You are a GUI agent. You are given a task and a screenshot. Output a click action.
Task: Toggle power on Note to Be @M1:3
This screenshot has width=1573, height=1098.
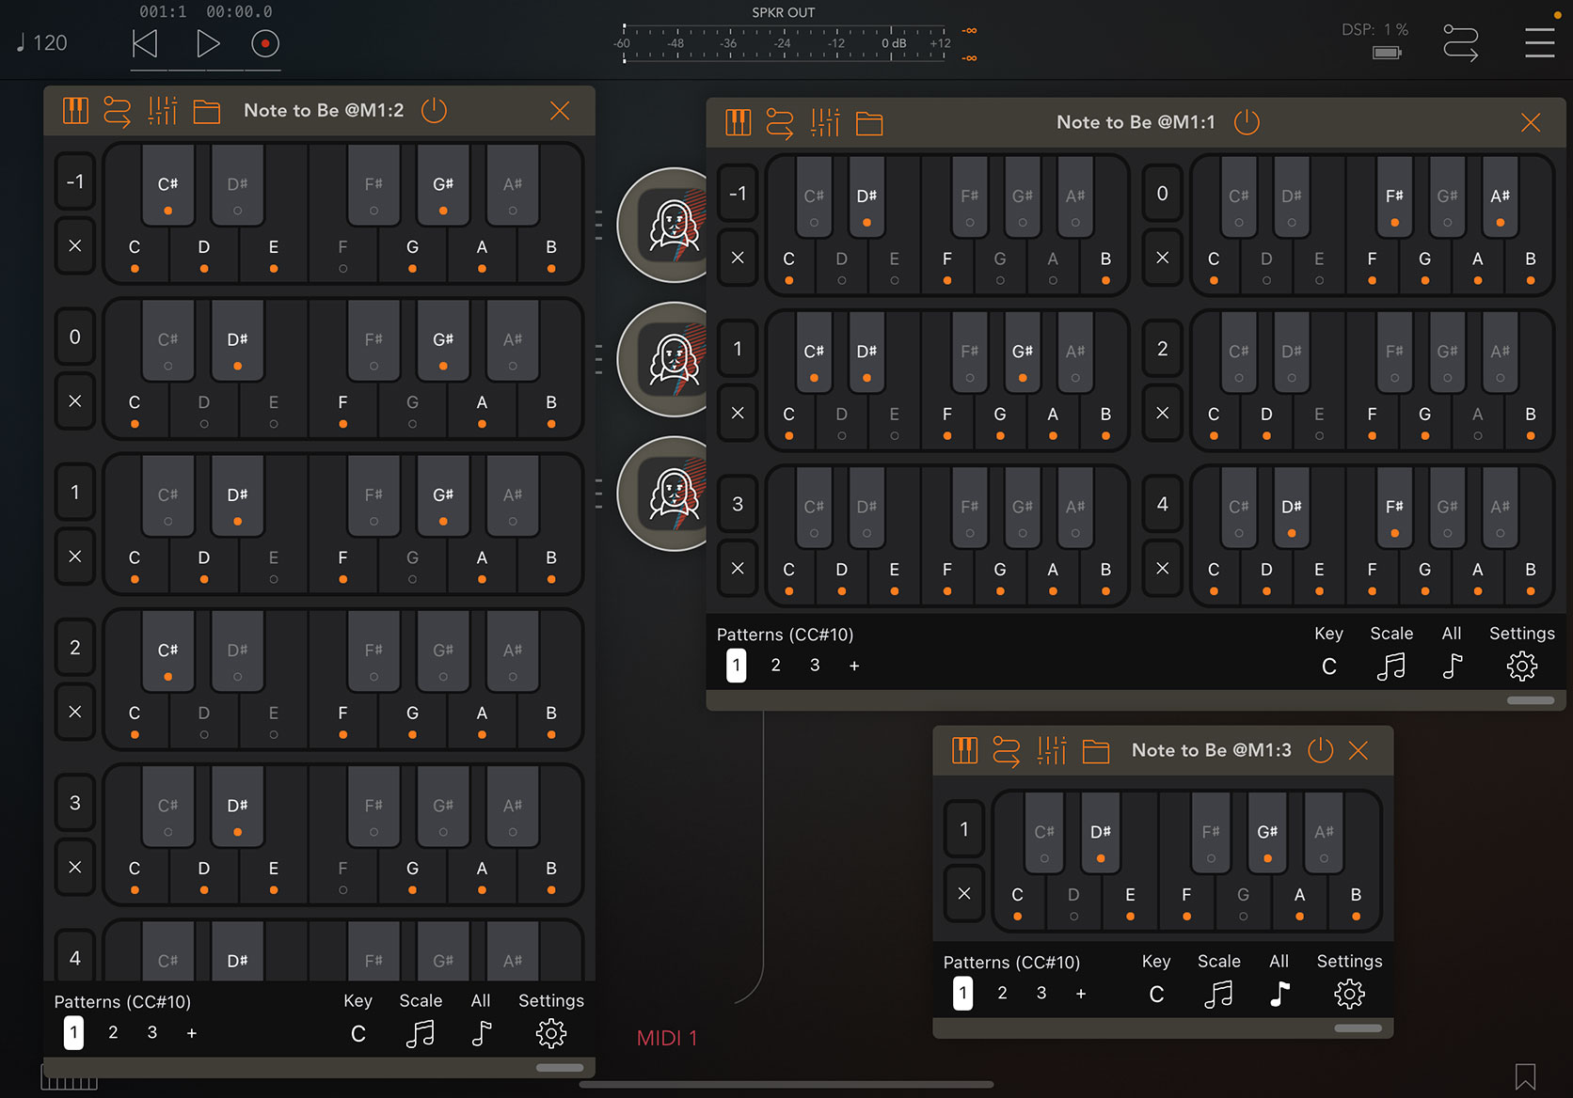tap(1320, 750)
